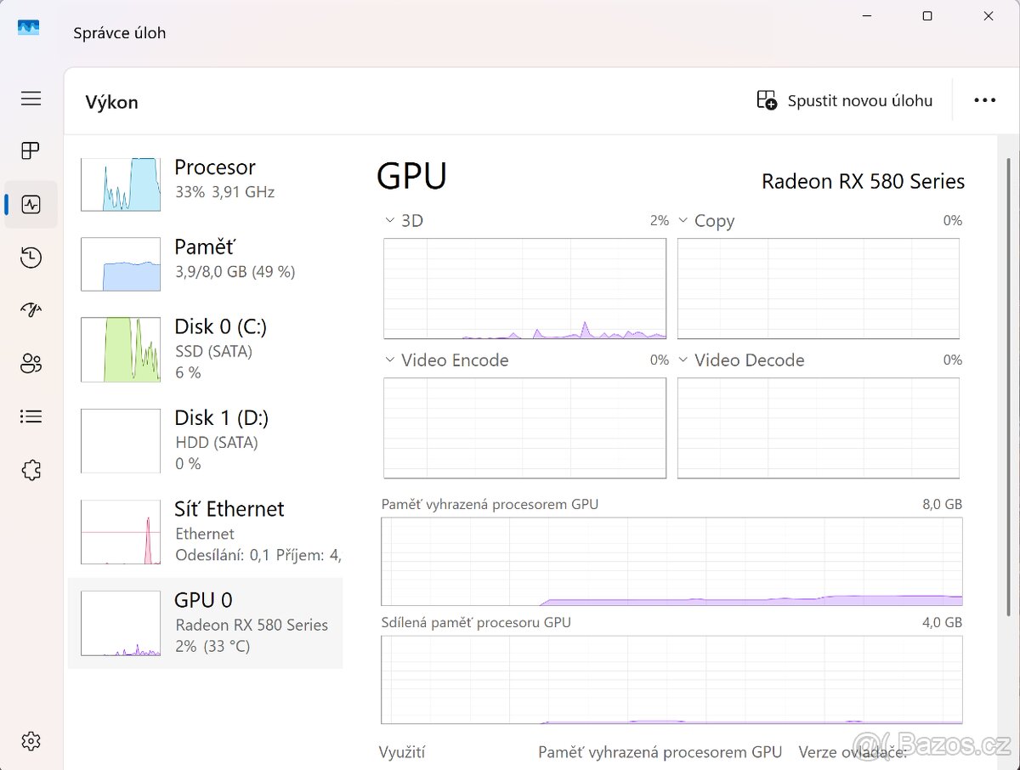Click Spustit novou úlohu button
This screenshot has height=770, width=1020.
(x=844, y=99)
